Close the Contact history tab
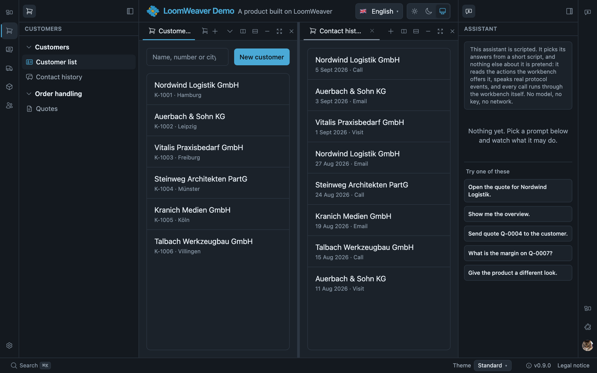This screenshot has width=597, height=373. coord(372,31)
